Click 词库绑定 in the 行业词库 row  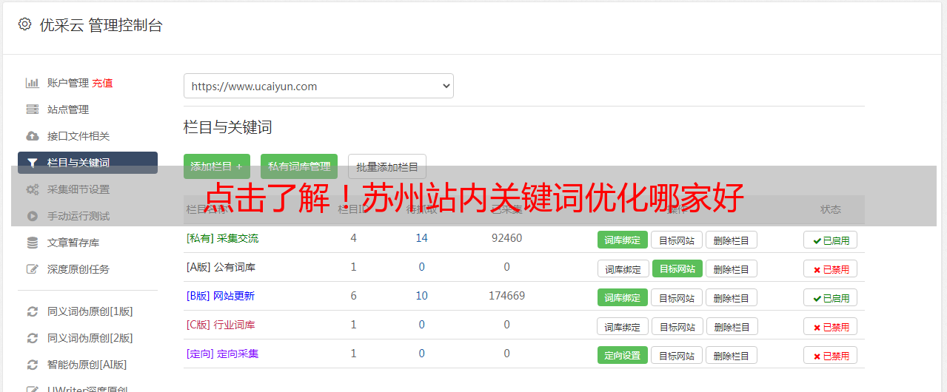coord(623,326)
